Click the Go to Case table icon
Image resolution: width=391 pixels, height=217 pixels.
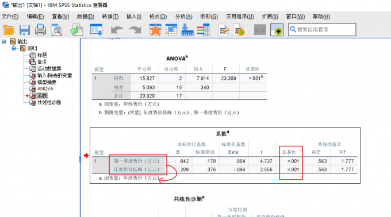click(171, 30)
